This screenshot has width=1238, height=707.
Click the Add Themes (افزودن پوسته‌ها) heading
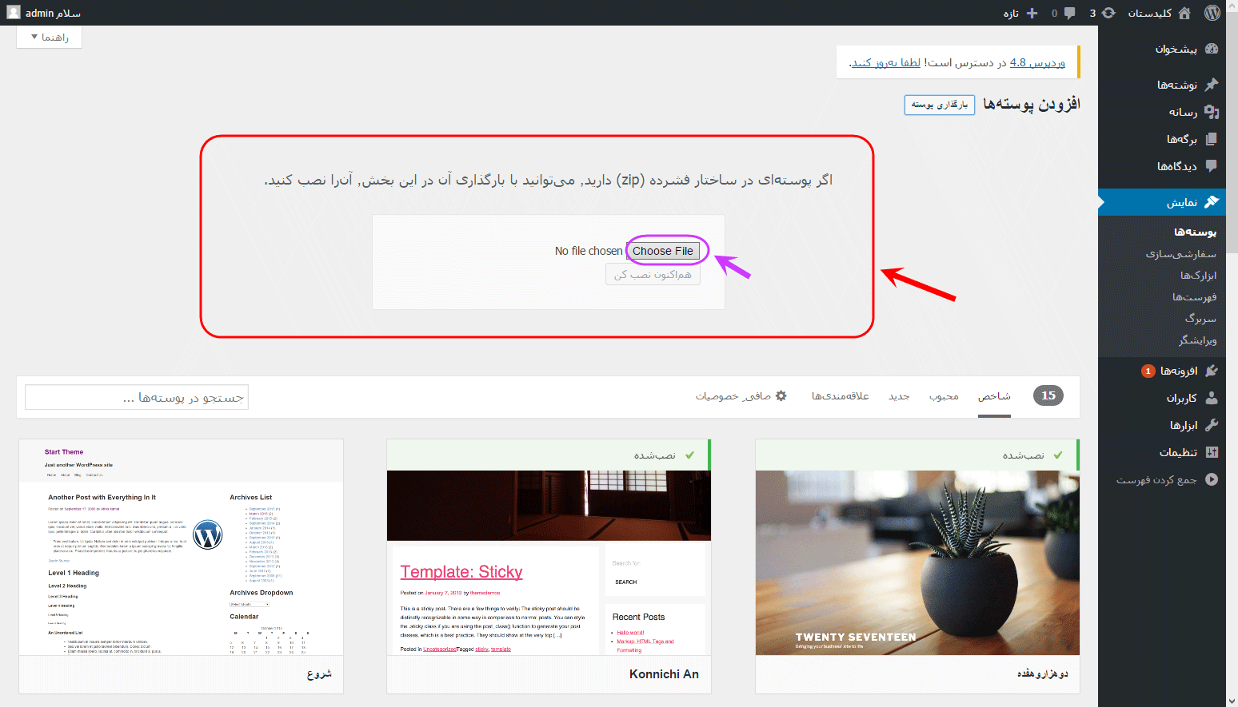pyautogui.click(x=1032, y=104)
